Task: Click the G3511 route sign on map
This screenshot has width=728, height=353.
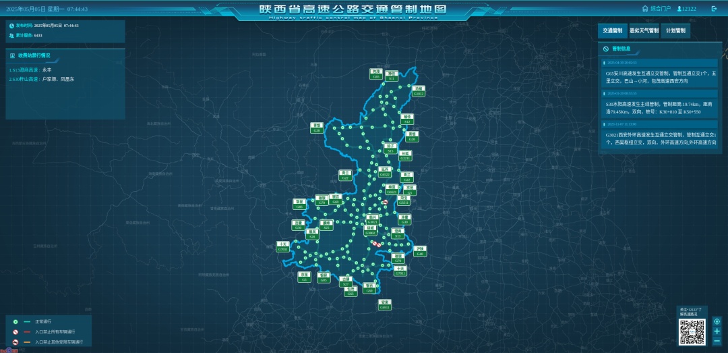Action: (x=404, y=200)
